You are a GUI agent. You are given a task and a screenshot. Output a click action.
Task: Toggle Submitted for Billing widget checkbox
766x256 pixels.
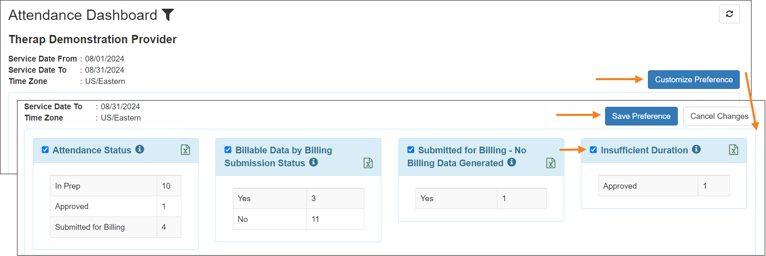[410, 150]
